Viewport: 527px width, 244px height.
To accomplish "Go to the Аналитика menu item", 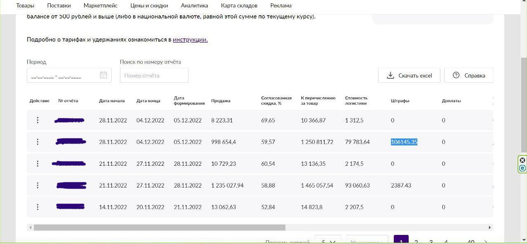I will coord(194,6).
